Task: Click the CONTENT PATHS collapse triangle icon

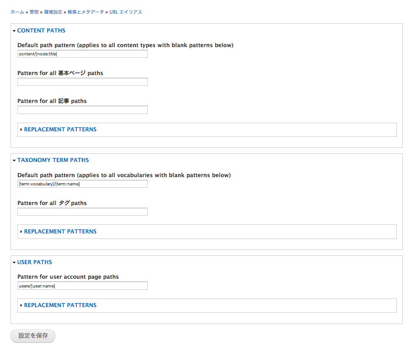Action: click(x=14, y=31)
